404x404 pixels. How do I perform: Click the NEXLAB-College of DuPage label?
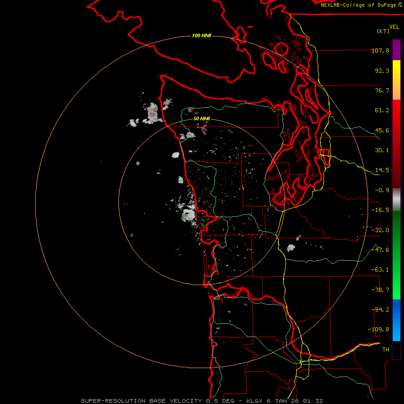click(x=361, y=5)
